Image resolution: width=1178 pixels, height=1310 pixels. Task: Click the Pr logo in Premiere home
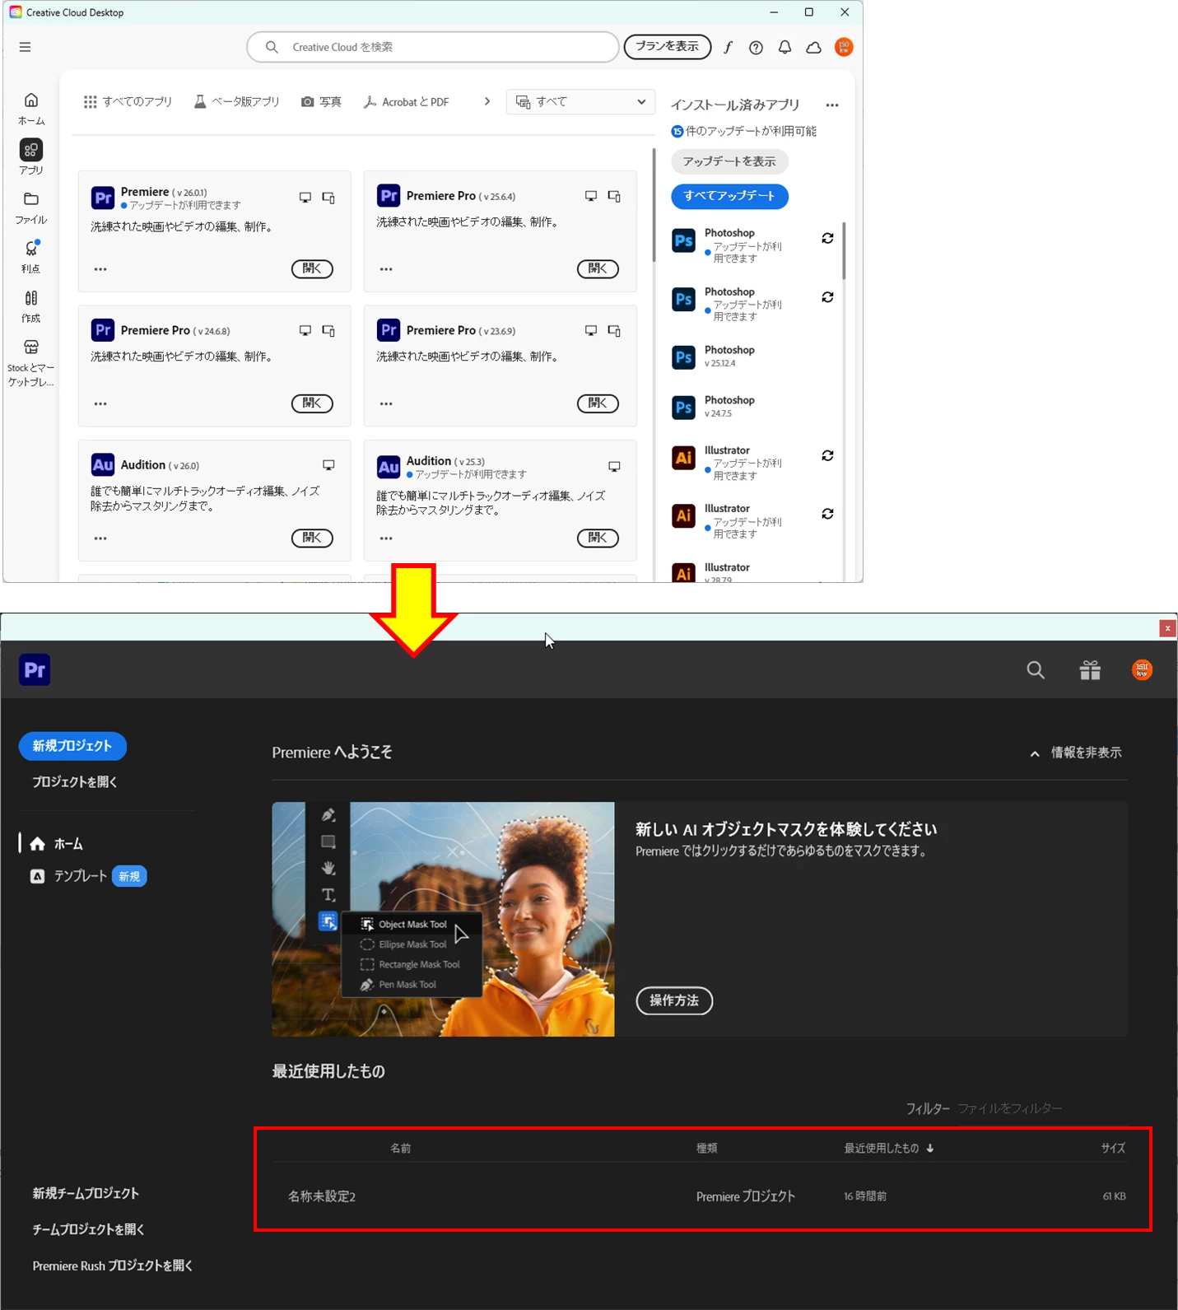point(35,670)
